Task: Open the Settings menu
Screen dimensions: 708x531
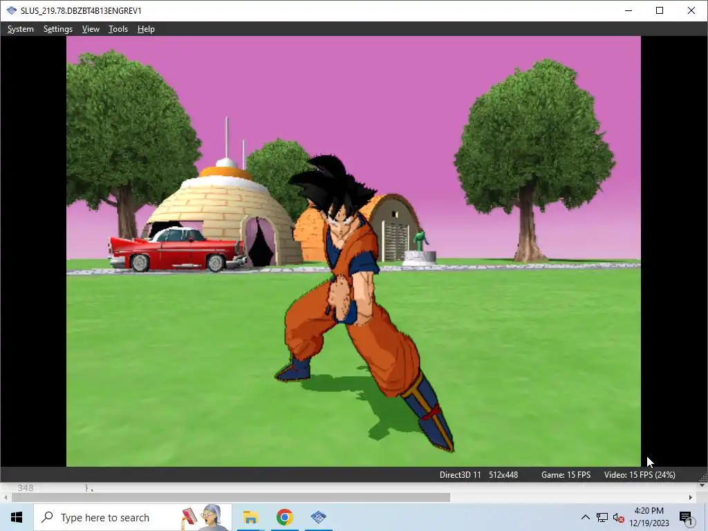Action: (x=58, y=29)
